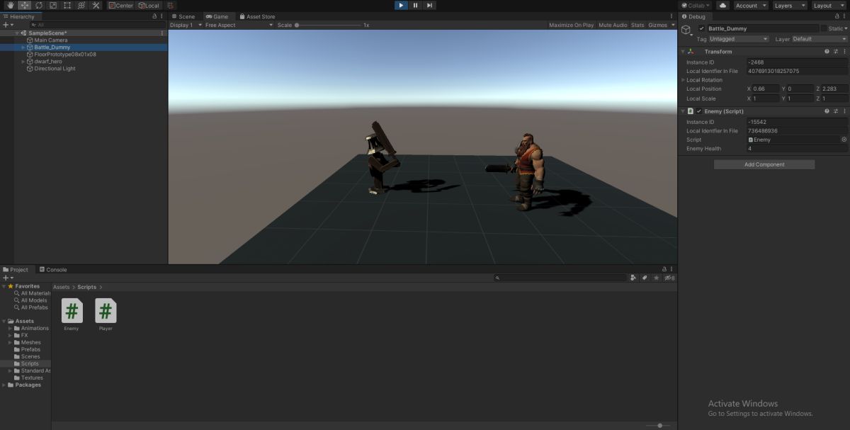Select the Hand tool in toolbar
The height and width of the screenshot is (430, 850).
(x=11, y=5)
